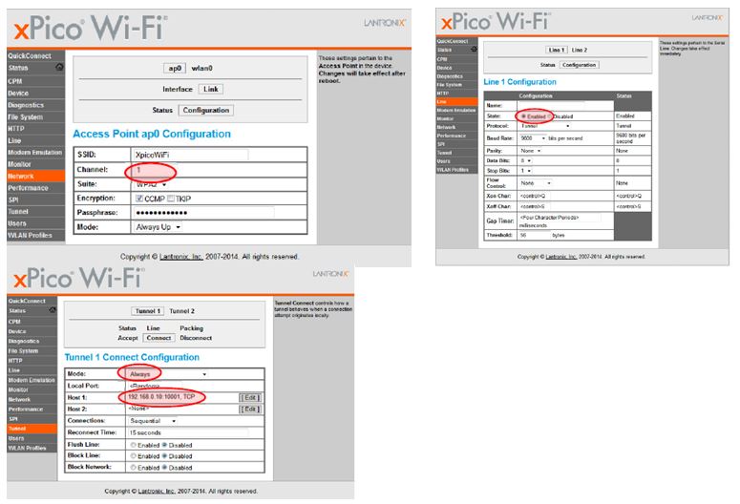Click the home icon in the Line 1 page sidebar
This screenshot has width=740, height=504.
(x=476, y=50)
